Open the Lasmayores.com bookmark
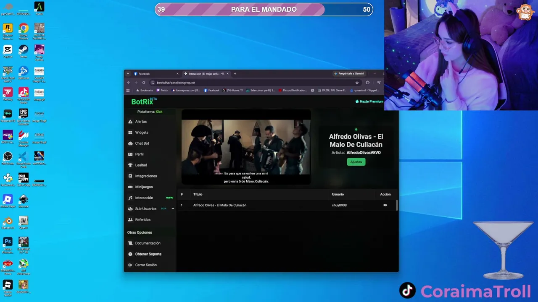Image resolution: width=538 pixels, height=302 pixels. click(x=185, y=91)
